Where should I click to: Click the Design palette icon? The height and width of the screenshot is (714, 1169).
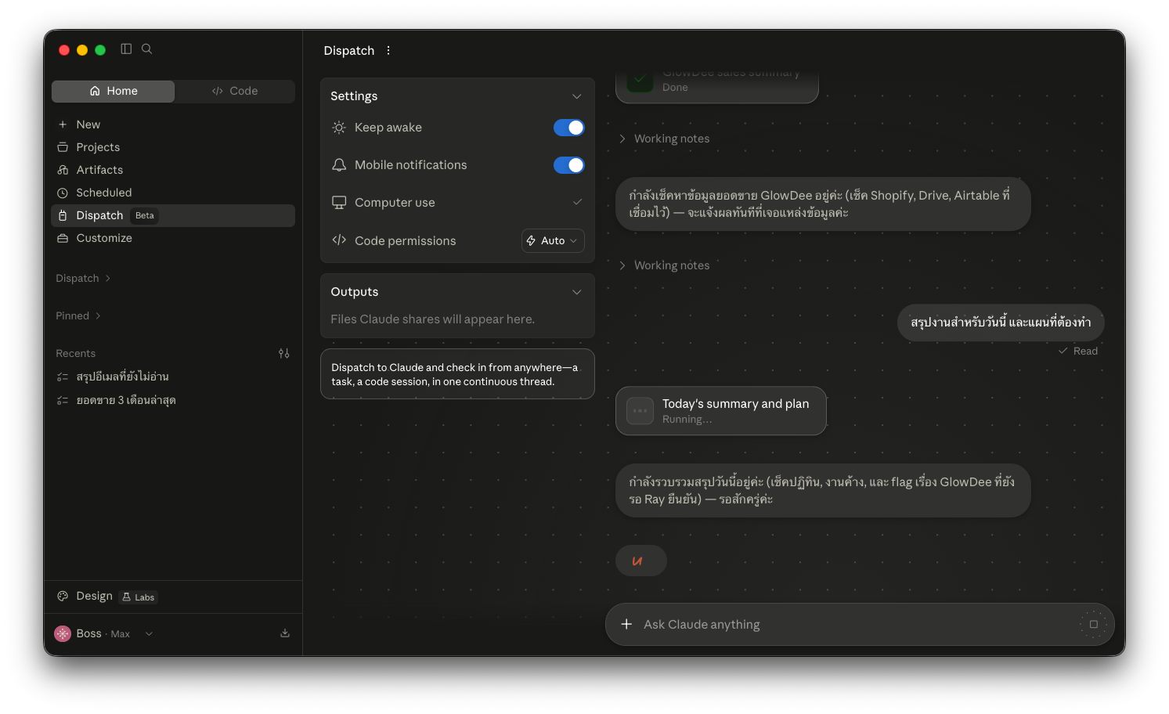tap(63, 597)
